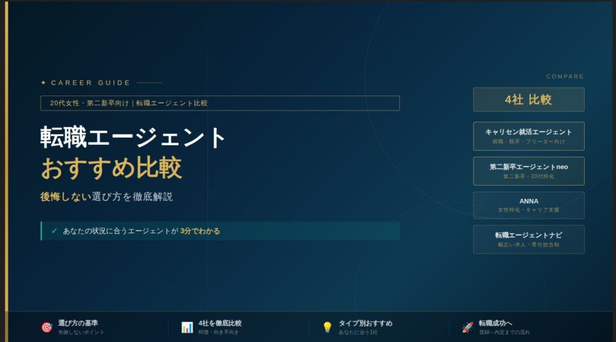Click the 特徴・向き不向き caption
Screen dimensions: 616x342
[218, 332]
